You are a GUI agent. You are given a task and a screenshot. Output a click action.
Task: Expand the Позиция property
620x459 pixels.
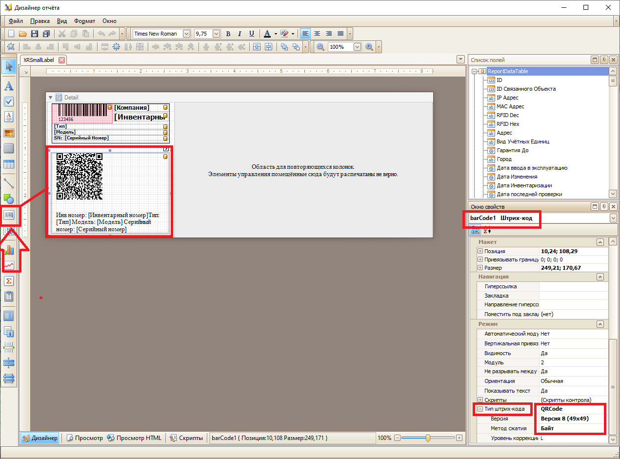coord(480,251)
